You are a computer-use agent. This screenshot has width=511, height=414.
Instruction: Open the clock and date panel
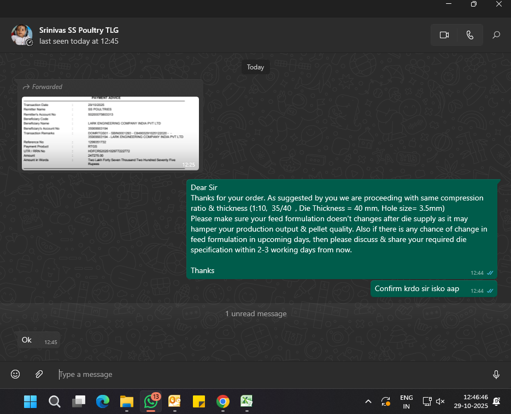click(x=470, y=402)
